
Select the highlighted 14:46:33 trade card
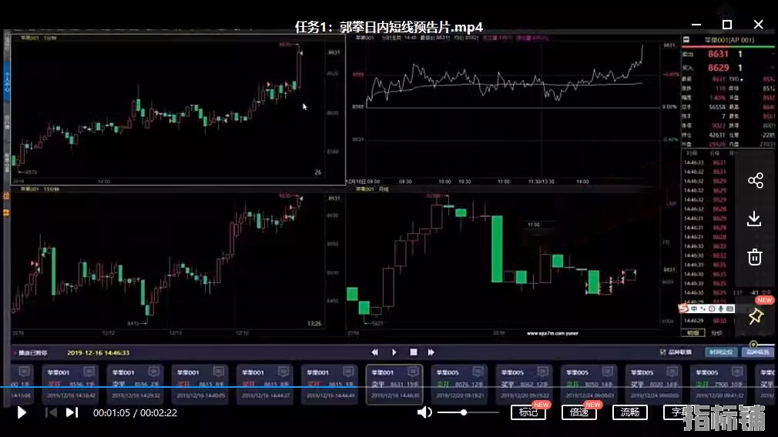point(394,385)
